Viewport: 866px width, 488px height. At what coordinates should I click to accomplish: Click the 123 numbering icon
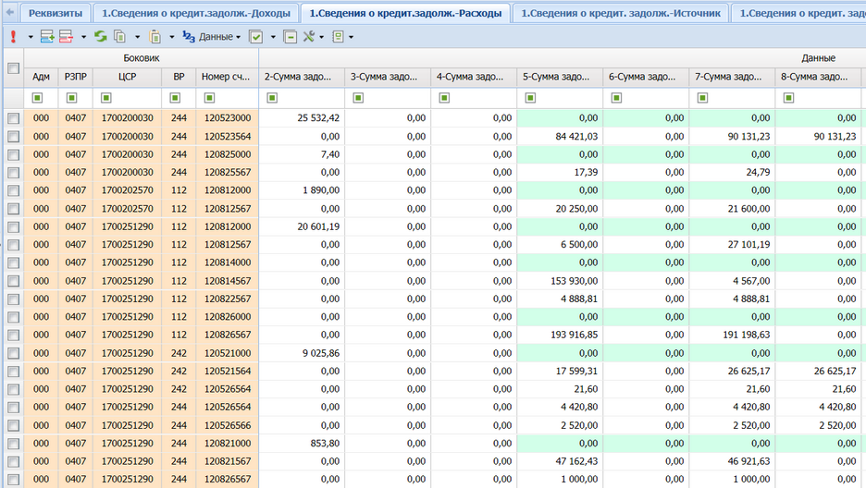point(189,37)
